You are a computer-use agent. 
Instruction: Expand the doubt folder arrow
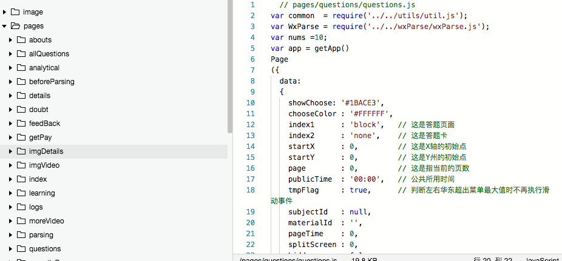11,110
